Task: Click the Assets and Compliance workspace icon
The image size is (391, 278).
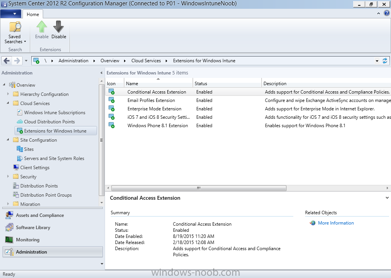Action: pos(9,215)
